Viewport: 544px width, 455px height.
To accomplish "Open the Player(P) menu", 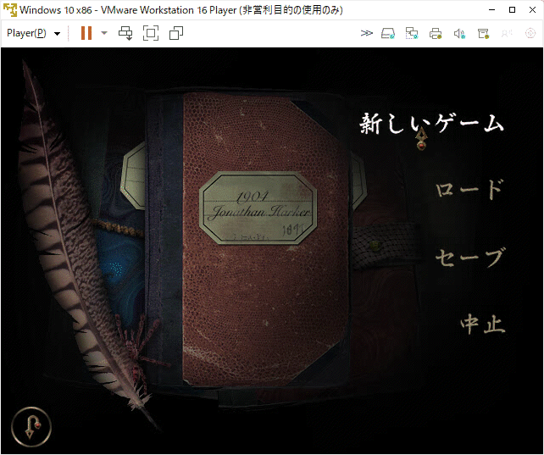I will [x=33, y=33].
